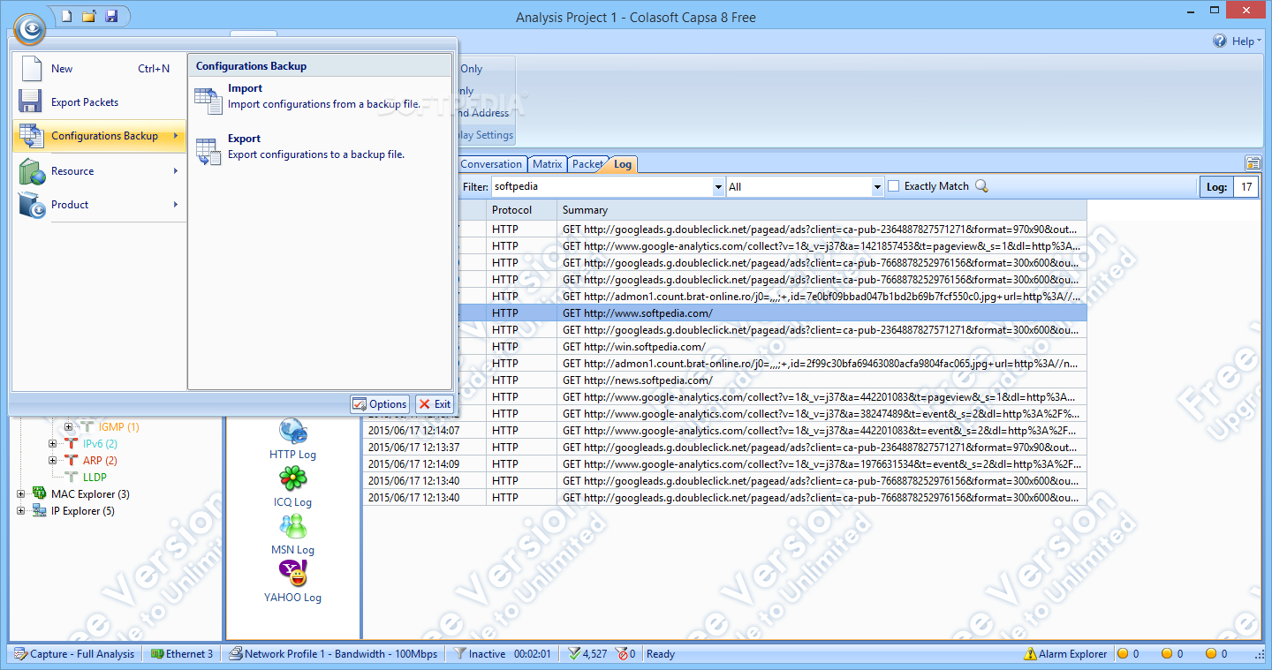Open the Configurations Backup submenu
The height and width of the screenshot is (670, 1272).
(x=99, y=136)
